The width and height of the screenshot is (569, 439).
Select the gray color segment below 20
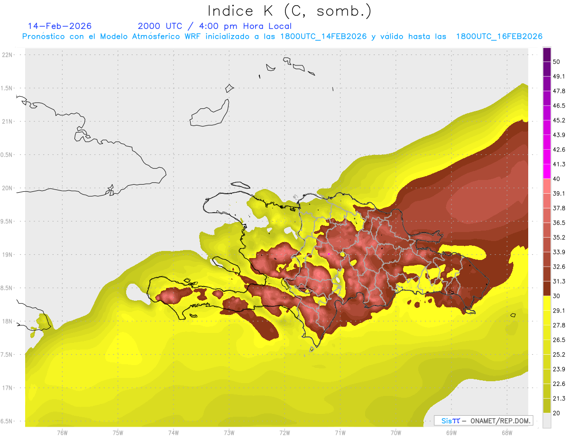click(547, 420)
